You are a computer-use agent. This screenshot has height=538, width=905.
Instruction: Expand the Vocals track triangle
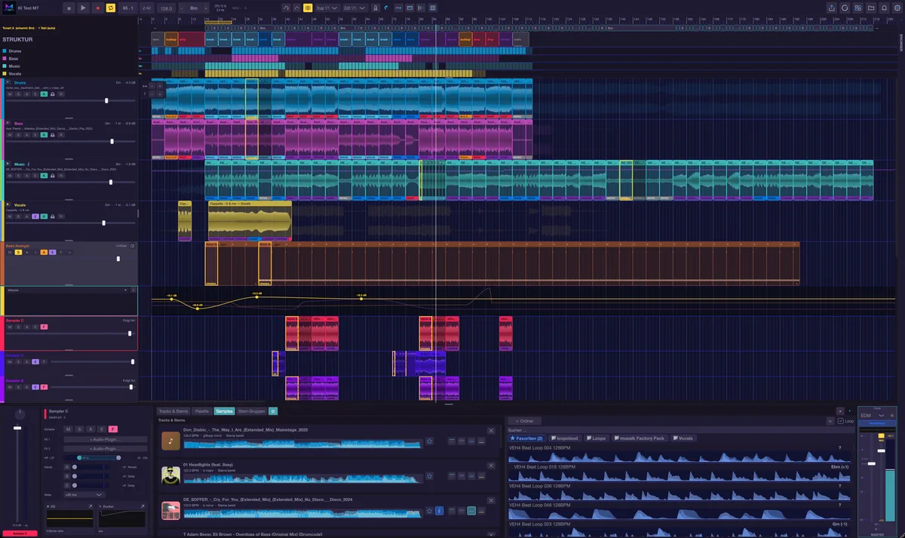click(8, 204)
